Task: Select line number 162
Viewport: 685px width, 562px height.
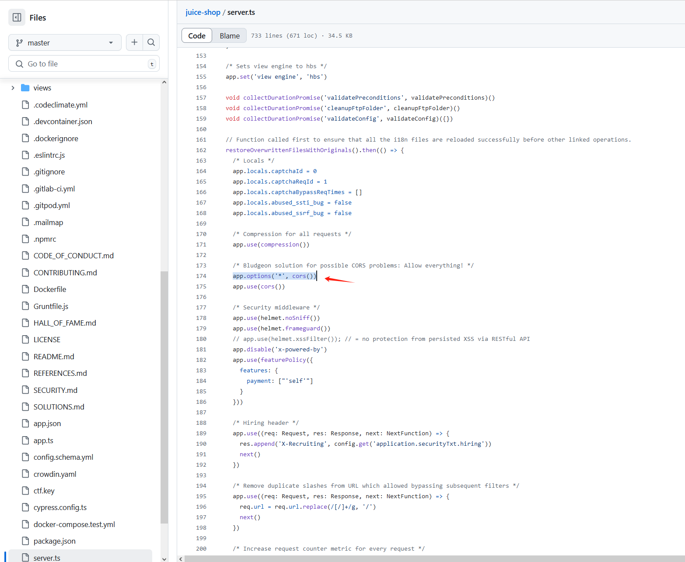Action: pos(201,150)
